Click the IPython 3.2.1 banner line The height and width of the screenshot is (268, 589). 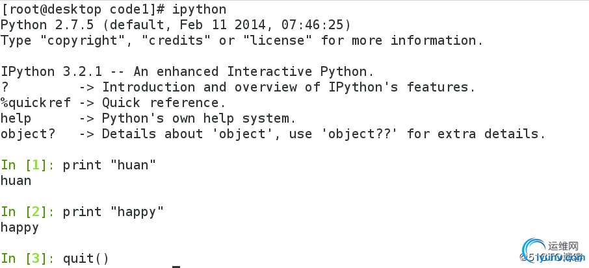(187, 71)
